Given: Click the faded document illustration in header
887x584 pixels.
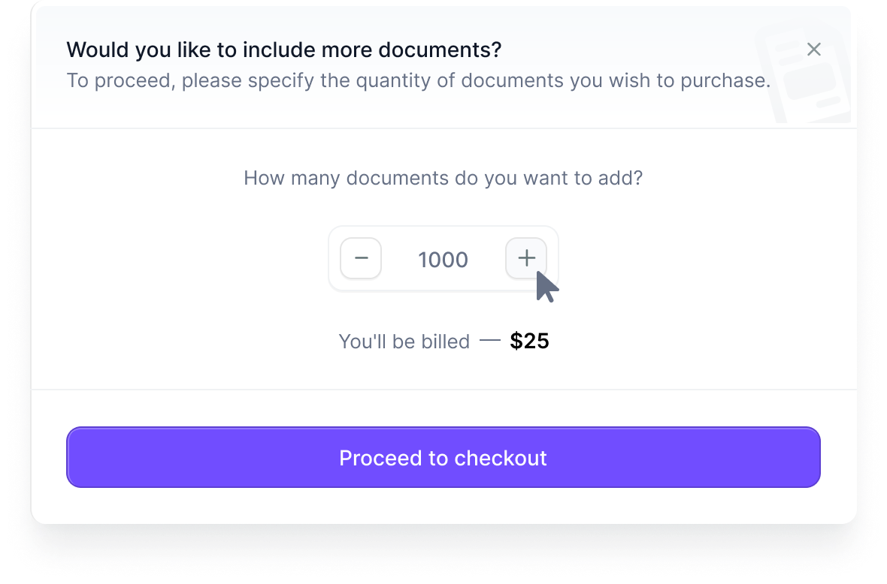Looking at the screenshot, I should [x=804, y=74].
